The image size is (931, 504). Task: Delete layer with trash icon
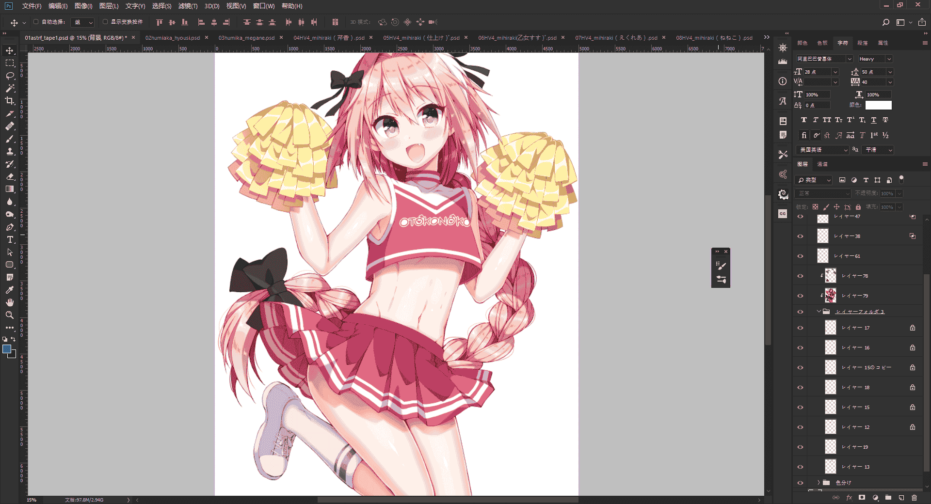pos(914,498)
